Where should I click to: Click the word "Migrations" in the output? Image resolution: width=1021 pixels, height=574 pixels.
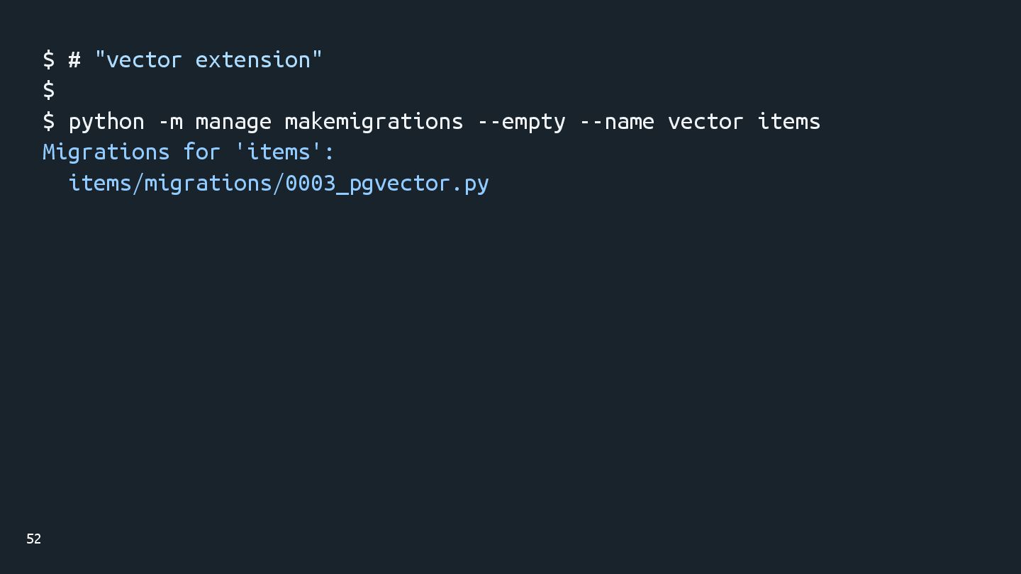click(106, 152)
